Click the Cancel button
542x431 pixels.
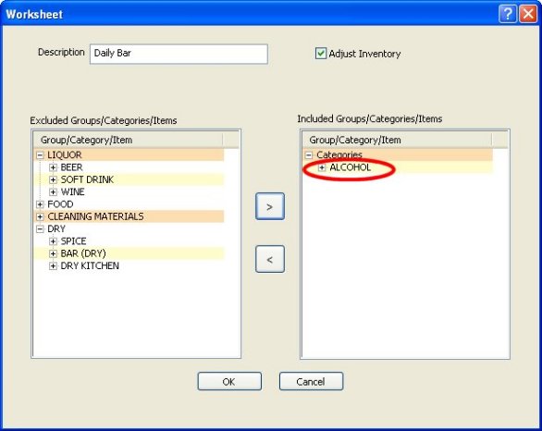(311, 381)
